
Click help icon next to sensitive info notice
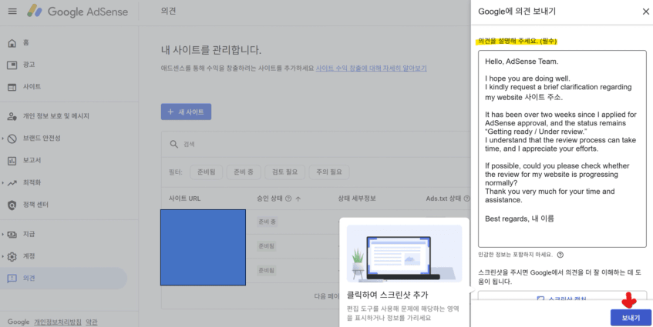560,255
